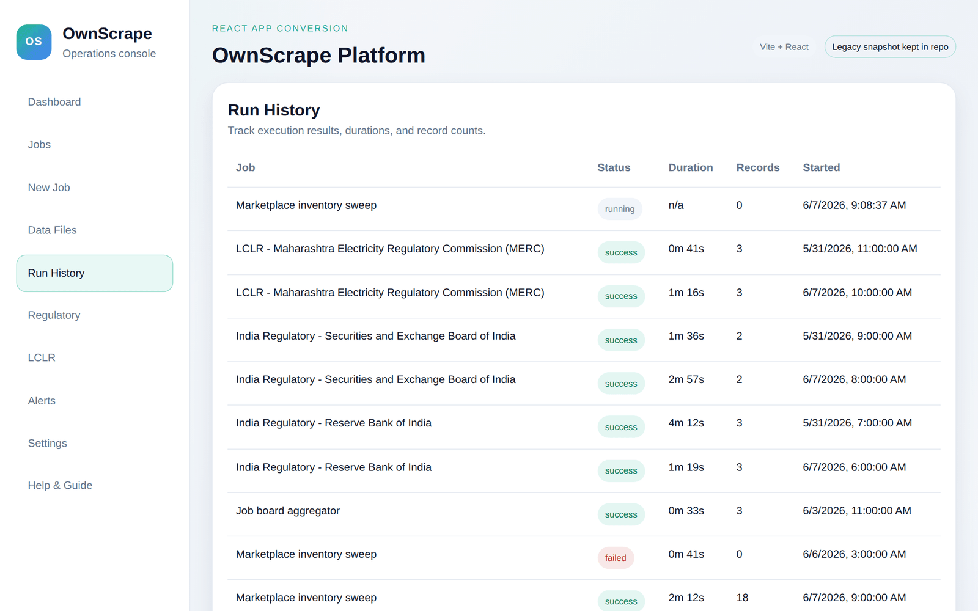Click Track execution results description text

coord(356,131)
